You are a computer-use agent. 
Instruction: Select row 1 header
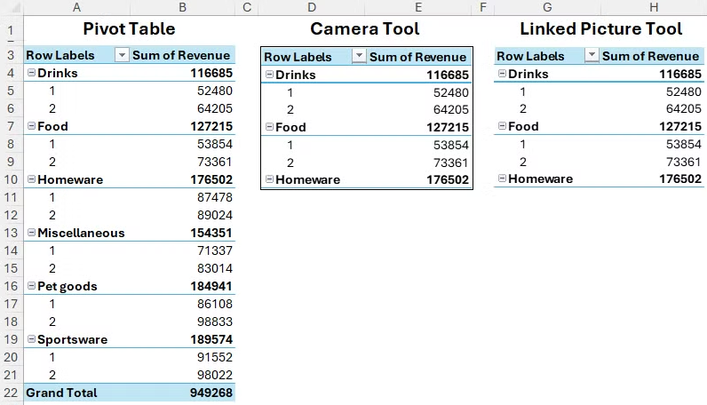(12, 29)
